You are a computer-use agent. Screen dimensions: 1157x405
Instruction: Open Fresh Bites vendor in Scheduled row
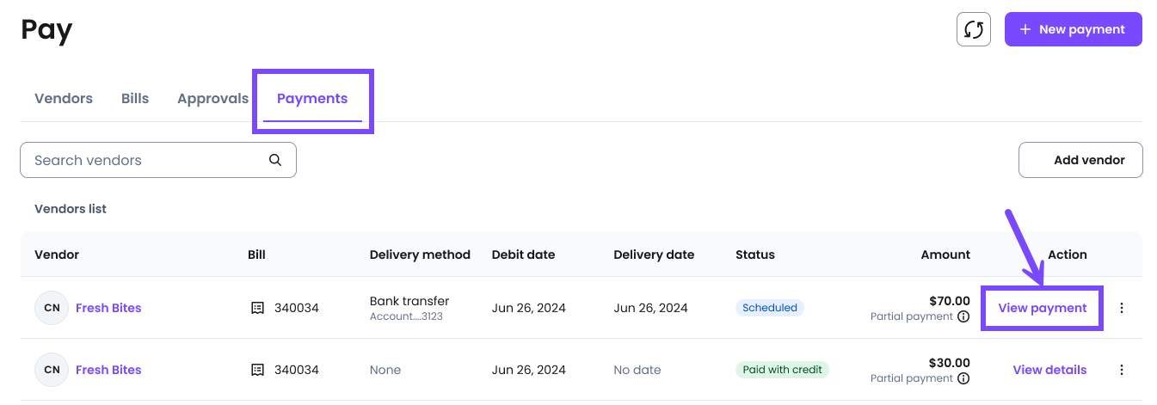point(108,308)
